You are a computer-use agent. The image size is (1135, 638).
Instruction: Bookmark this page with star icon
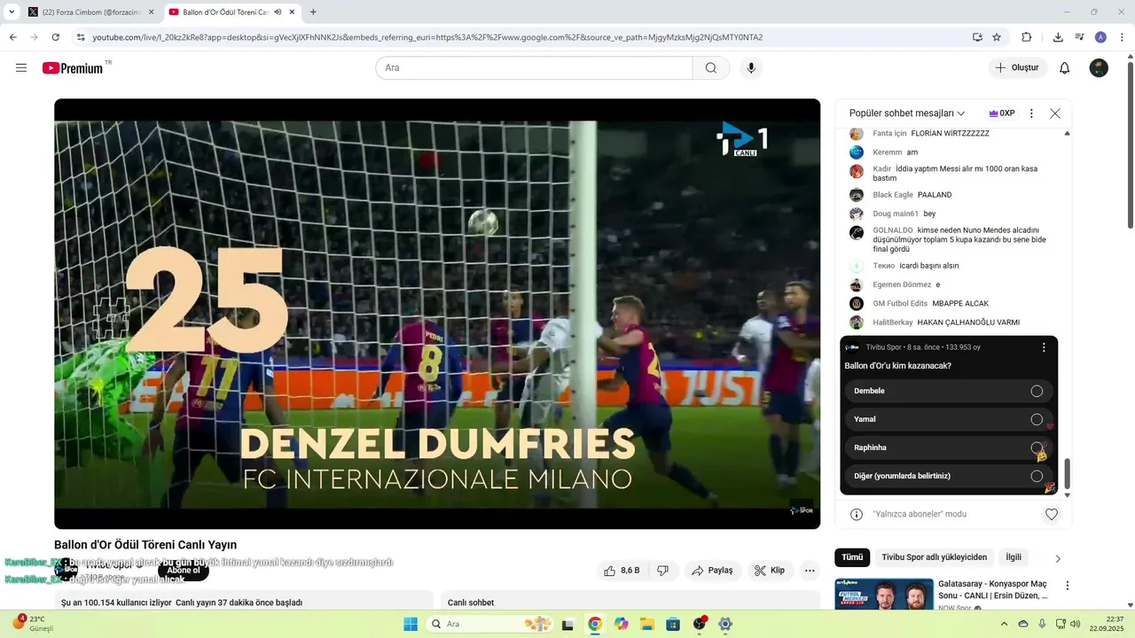pos(997,37)
